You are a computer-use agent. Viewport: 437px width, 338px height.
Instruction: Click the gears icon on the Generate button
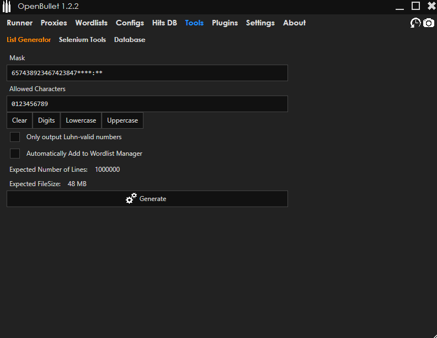[x=131, y=198]
